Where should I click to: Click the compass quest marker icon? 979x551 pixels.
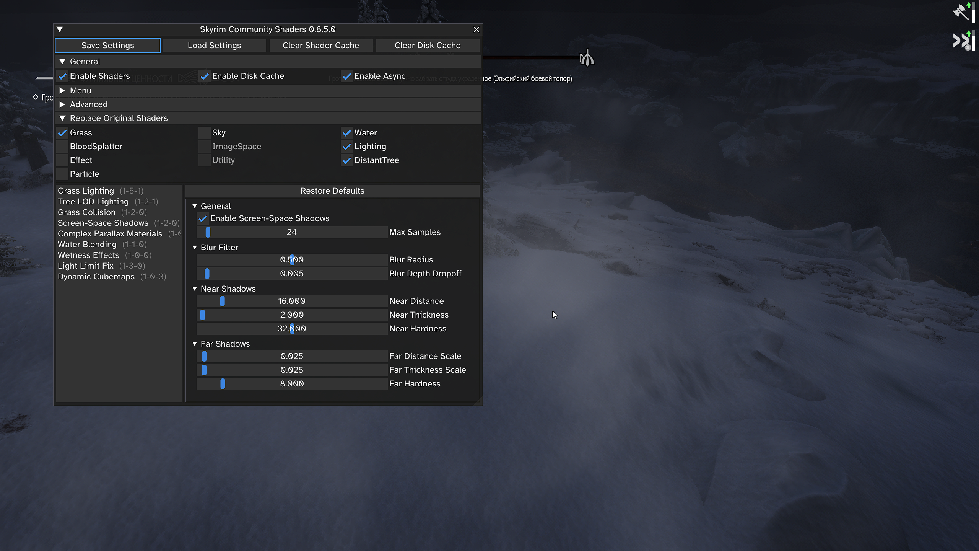pyautogui.click(x=587, y=58)
